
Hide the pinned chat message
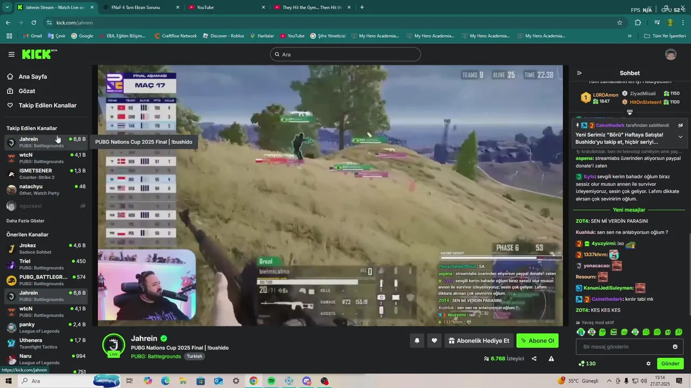[x=681, y=125]
